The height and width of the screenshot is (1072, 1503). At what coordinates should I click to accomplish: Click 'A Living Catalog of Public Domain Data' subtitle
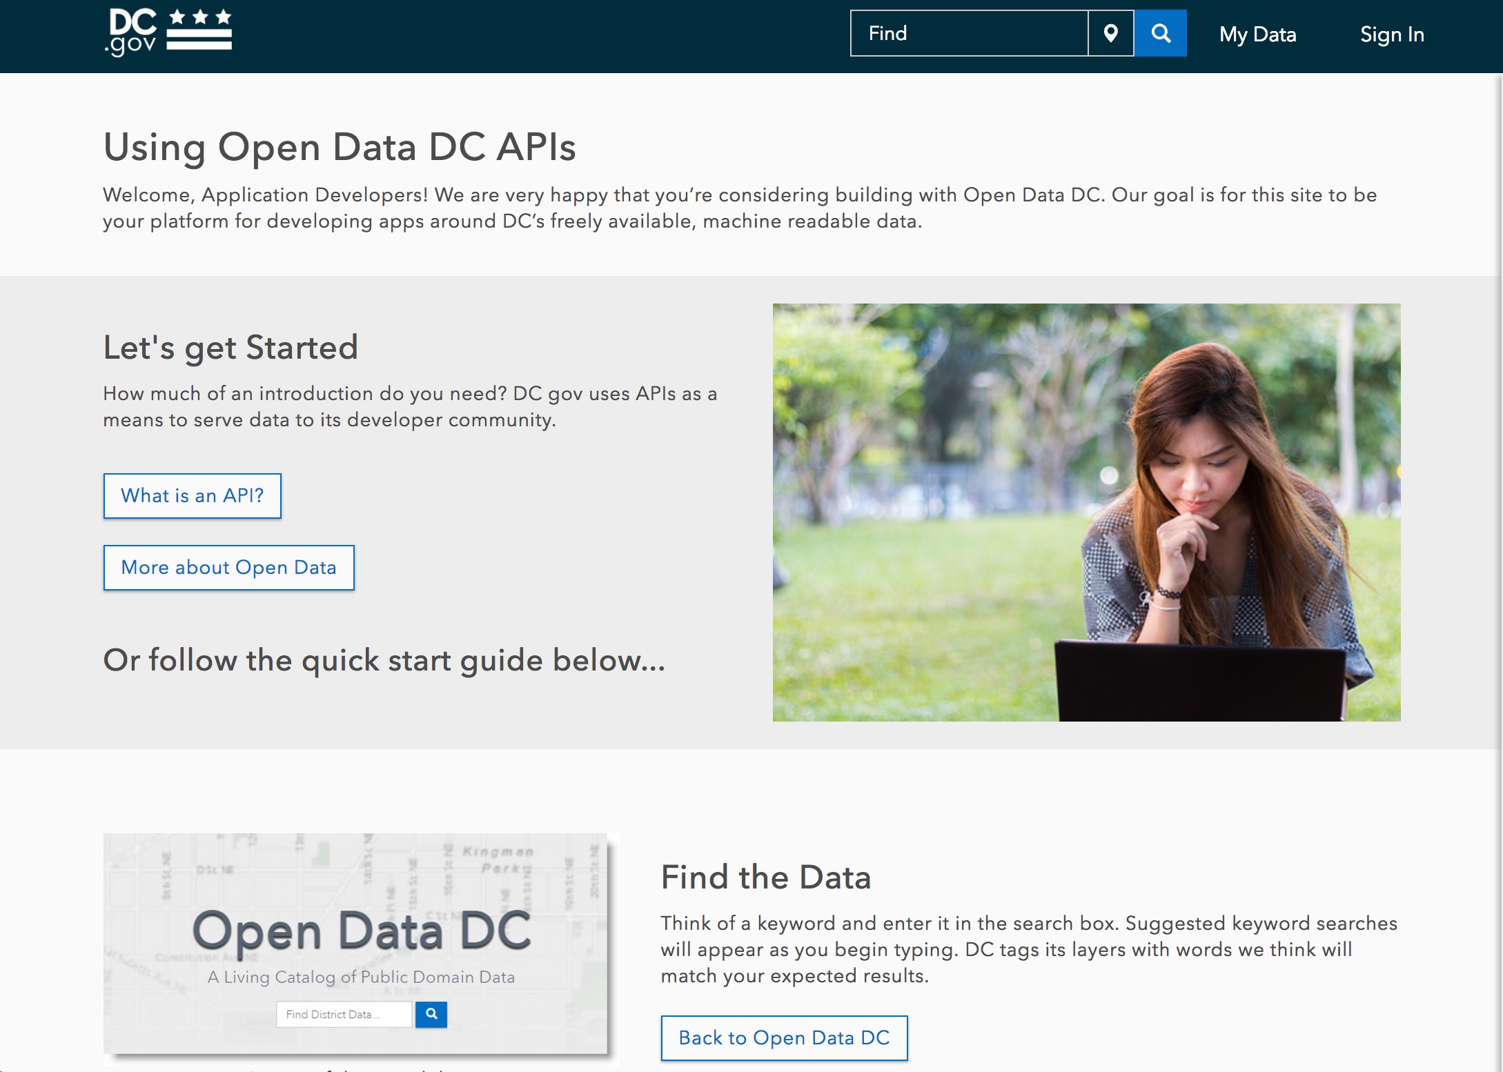361,977
